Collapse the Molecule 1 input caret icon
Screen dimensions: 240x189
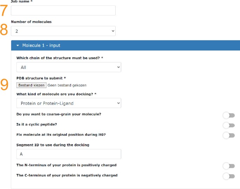point(18,46)
